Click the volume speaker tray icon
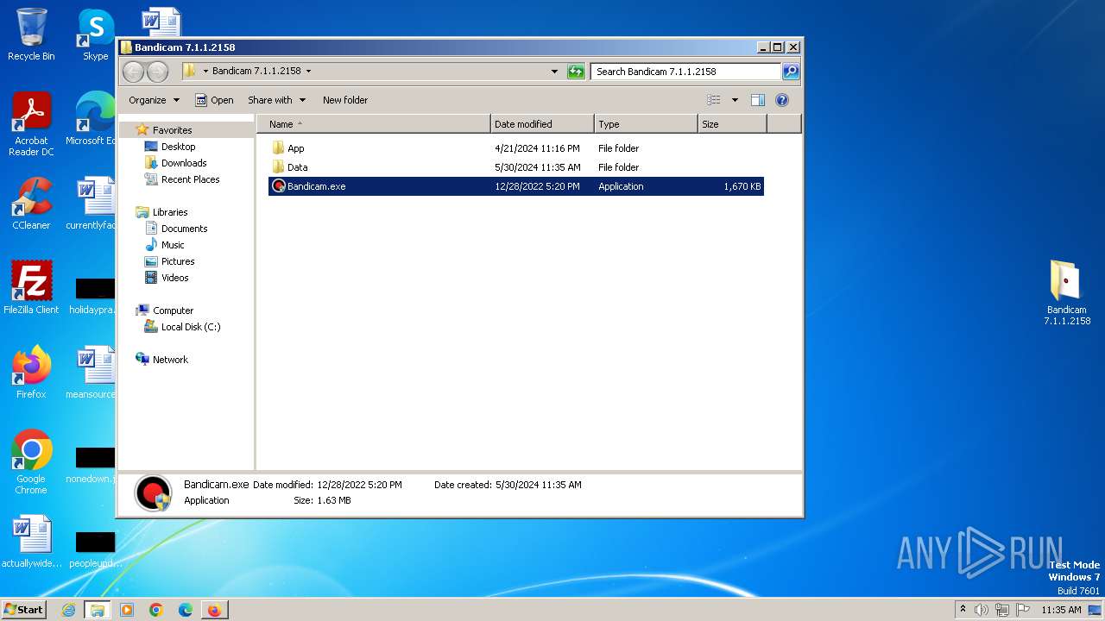Viewport: 1105px width, 621px height. [x=982, y=610]
